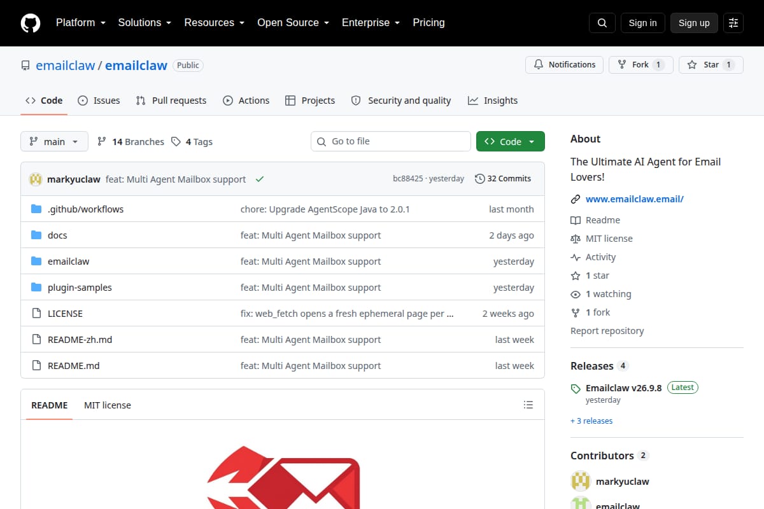Star the repository

(x=711, y=65)
